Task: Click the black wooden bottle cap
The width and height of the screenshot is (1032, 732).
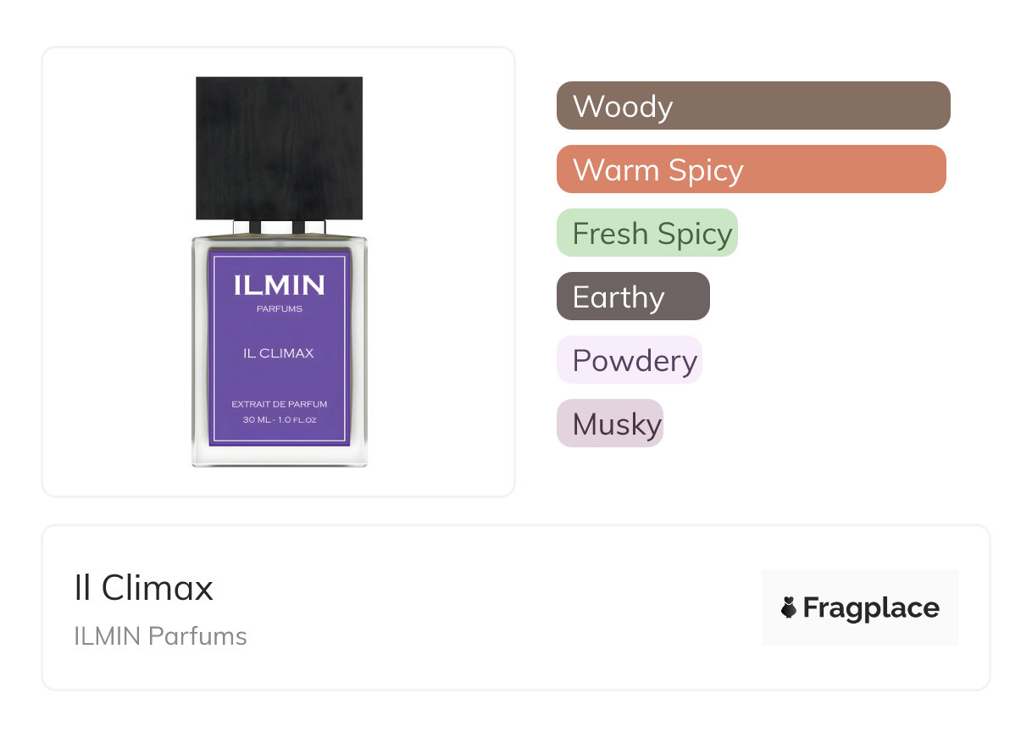Action: click(279, 147)
